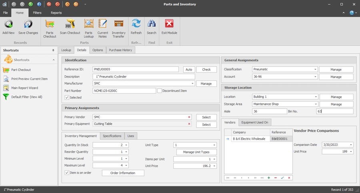Click into the Aisle field
The width and height of the screenshot is (360, 193).
pos(269,111)
